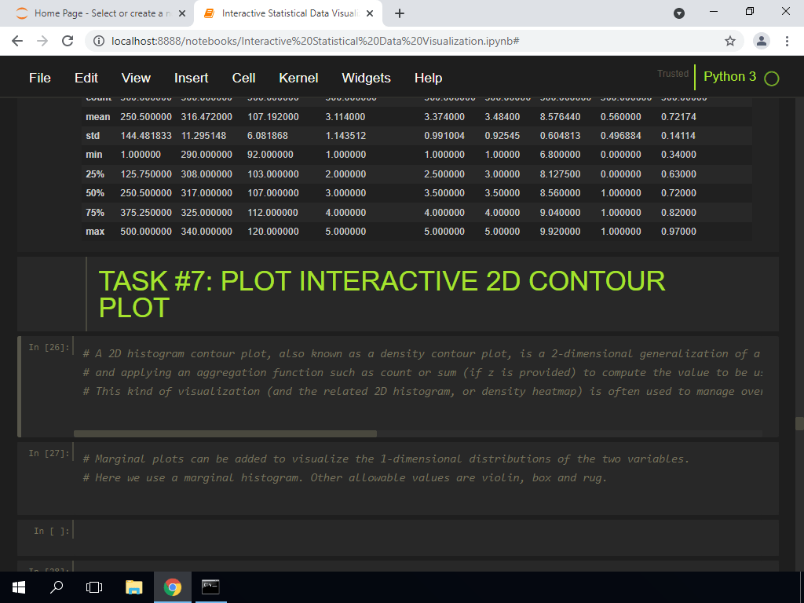Open the Insert menu
This screenshot has width=804, height=603.
[x=192, y=78]
